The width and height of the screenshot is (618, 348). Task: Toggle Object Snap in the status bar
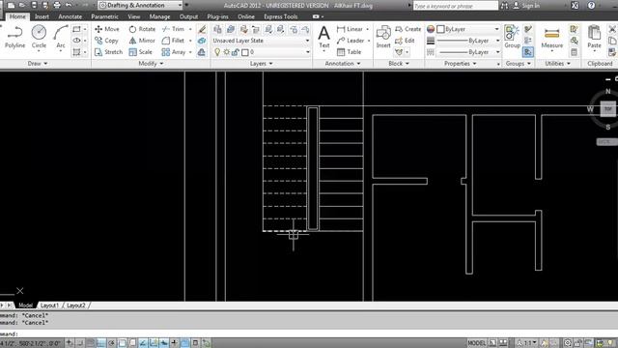[x=122, y=343]
